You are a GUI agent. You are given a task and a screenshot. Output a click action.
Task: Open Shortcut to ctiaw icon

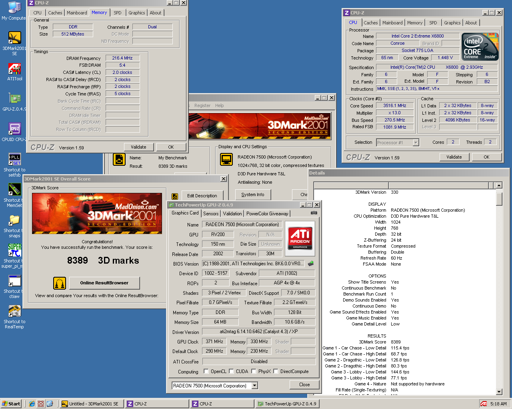point(14,286)
